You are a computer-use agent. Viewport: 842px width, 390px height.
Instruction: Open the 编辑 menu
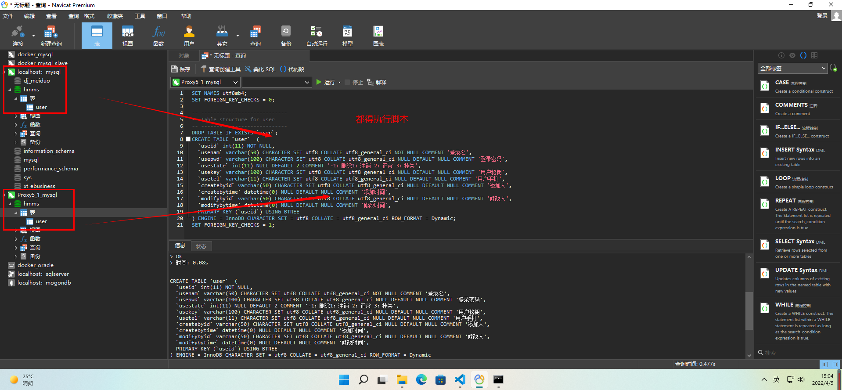tap(29, 16)
